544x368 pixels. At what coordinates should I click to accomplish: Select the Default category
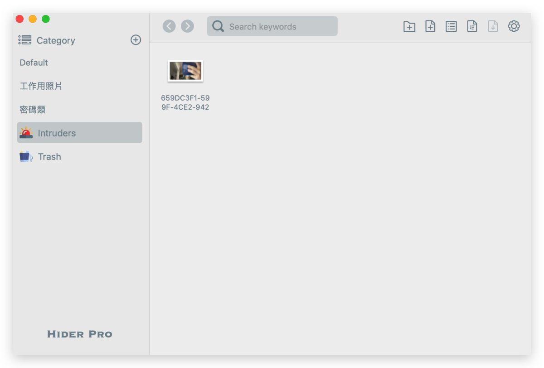34,63
